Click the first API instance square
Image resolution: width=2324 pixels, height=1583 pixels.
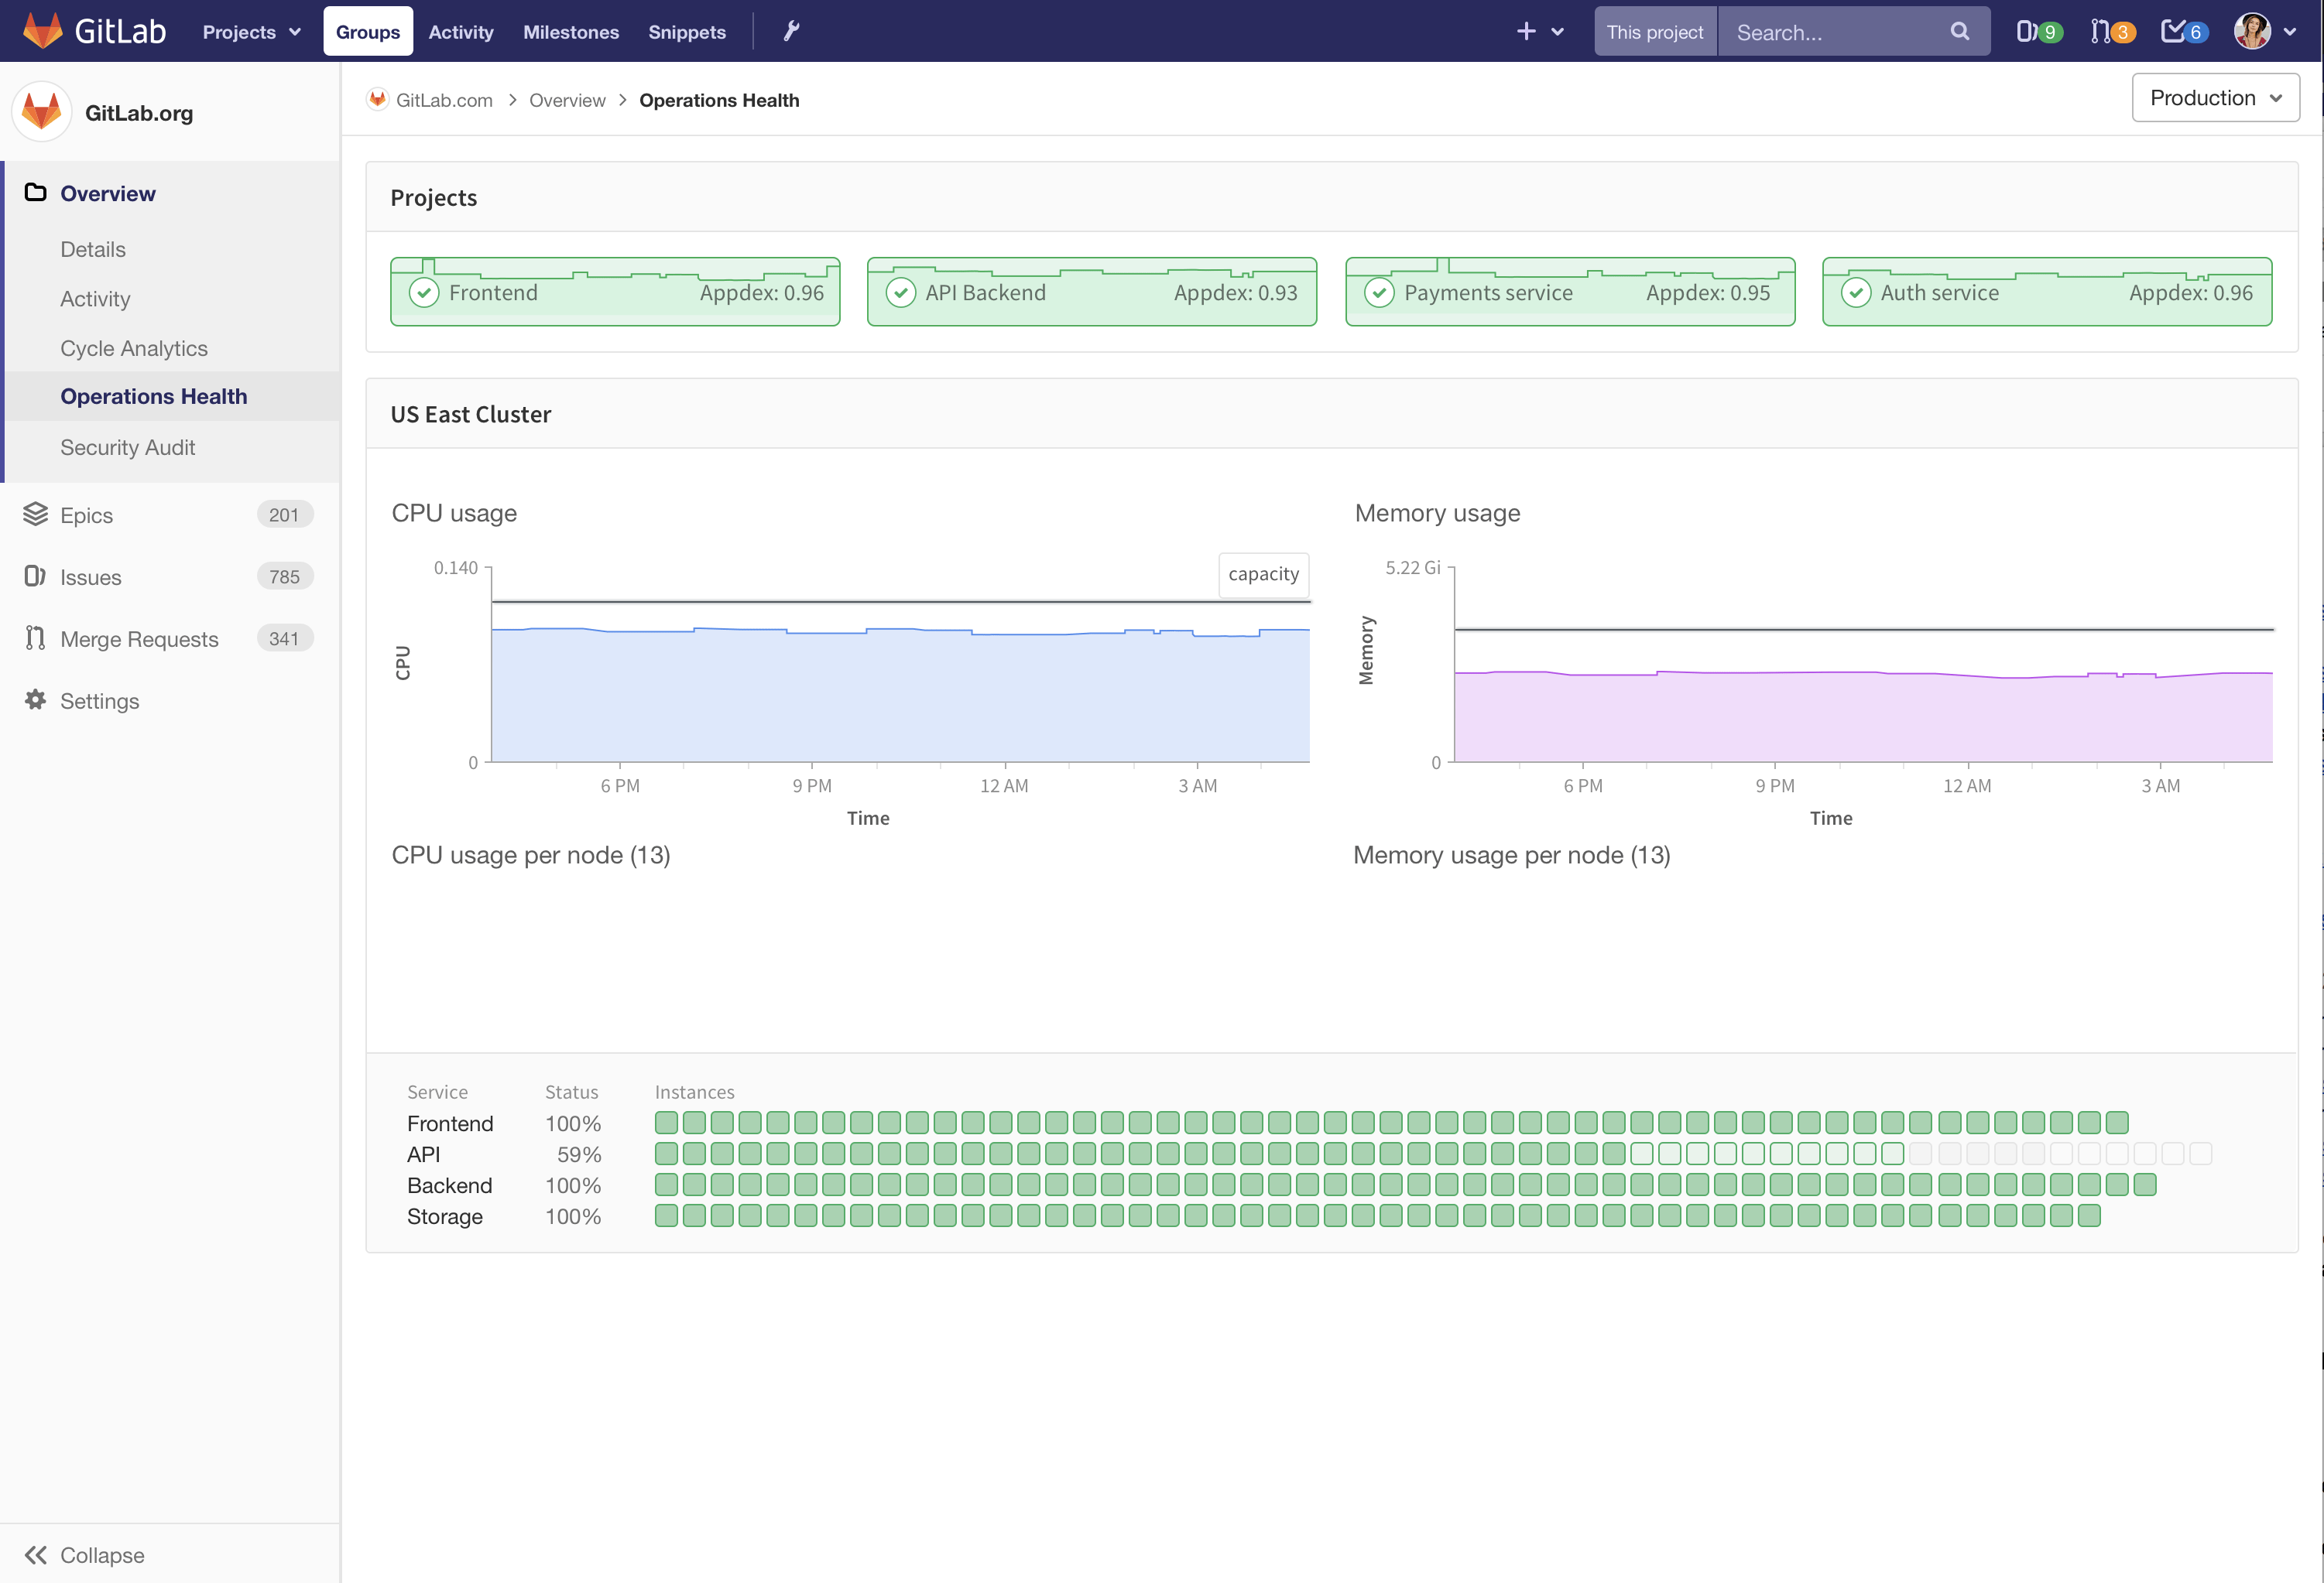coord(666,1154)
